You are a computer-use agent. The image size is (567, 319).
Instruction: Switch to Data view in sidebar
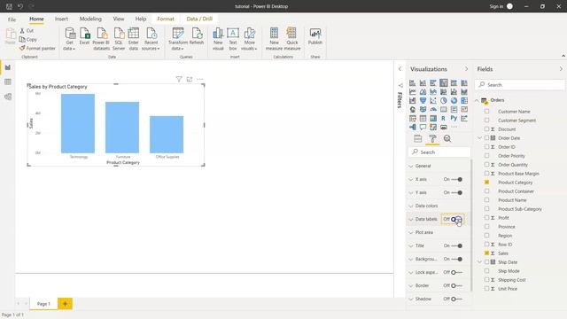(8, 82)
